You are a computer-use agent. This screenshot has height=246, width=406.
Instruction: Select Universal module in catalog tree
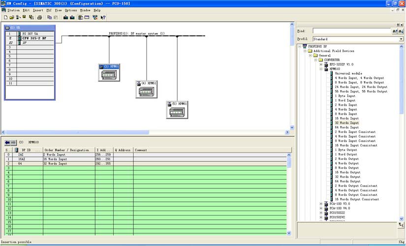click(349, 73)
